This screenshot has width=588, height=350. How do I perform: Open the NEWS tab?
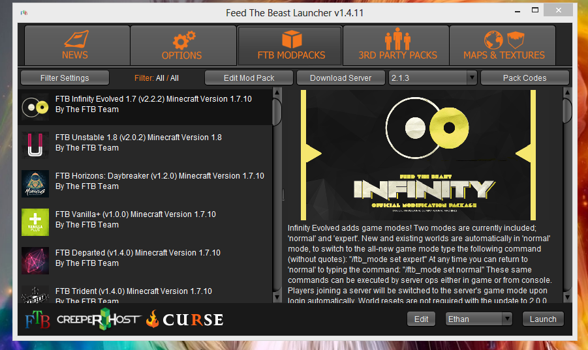coord(77,45)
